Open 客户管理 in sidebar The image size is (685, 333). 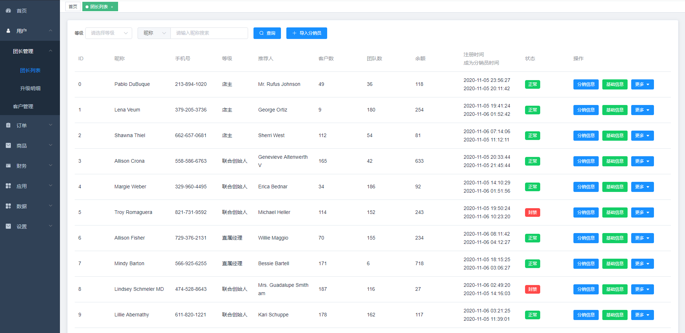click(30, 106)
